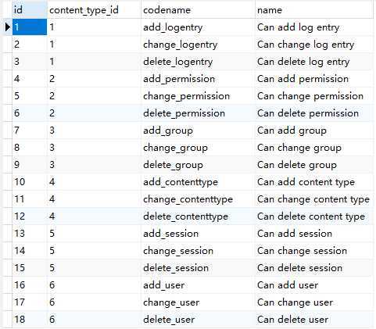Click the Can change group cell
The image size is (376, 329).
click(314, 148)
